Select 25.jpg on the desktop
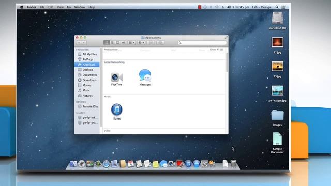 point(277,67)
